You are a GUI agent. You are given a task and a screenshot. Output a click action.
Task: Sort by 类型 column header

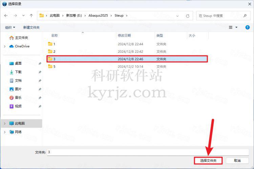tap(160, 35)
